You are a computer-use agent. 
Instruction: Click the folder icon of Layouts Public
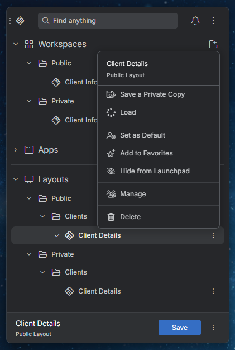click(42, 198)
